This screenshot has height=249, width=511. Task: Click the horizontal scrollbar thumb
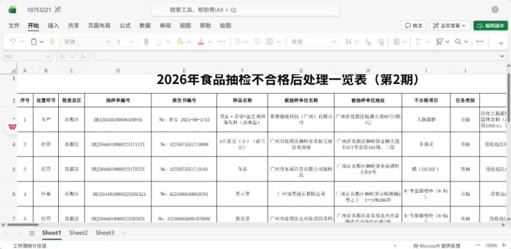(x=23, y=225)
